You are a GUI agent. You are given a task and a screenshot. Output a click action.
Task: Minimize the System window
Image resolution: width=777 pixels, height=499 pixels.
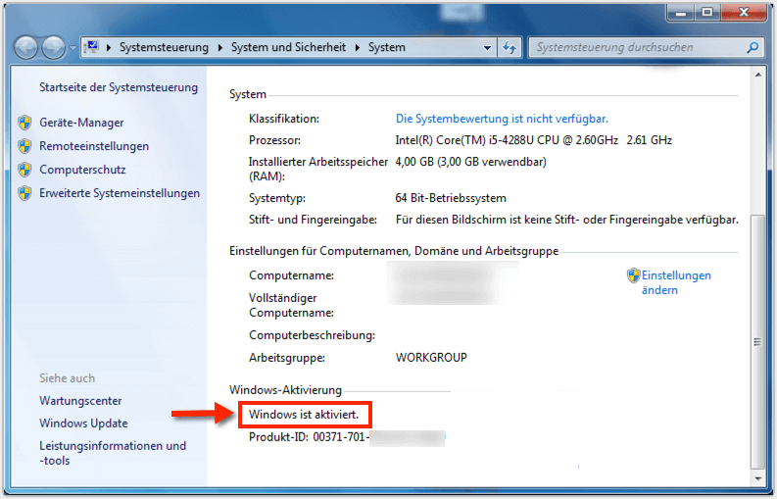click(681, 13)
